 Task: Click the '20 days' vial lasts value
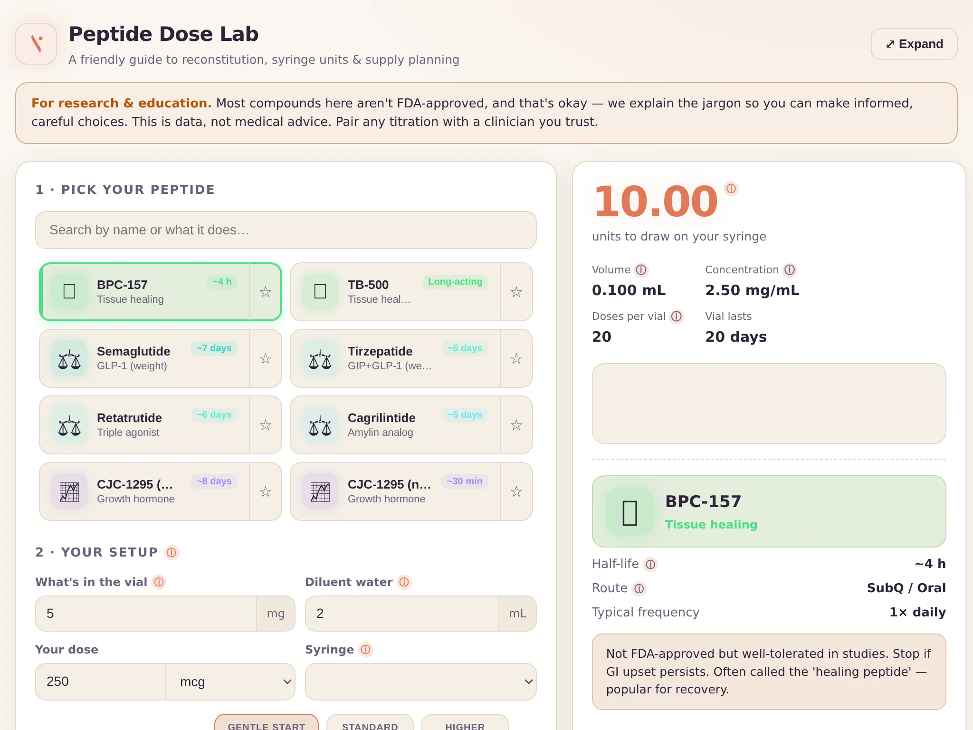coord(736,337)
